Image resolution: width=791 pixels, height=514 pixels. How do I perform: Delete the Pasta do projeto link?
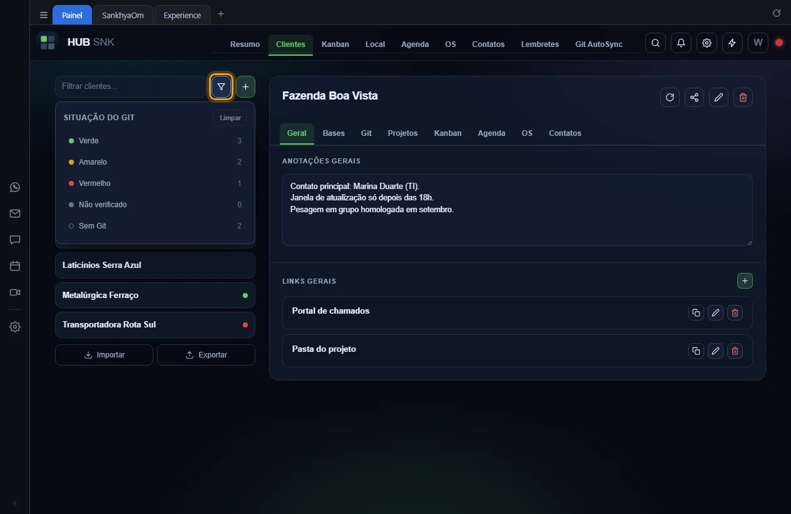(735, 351)
